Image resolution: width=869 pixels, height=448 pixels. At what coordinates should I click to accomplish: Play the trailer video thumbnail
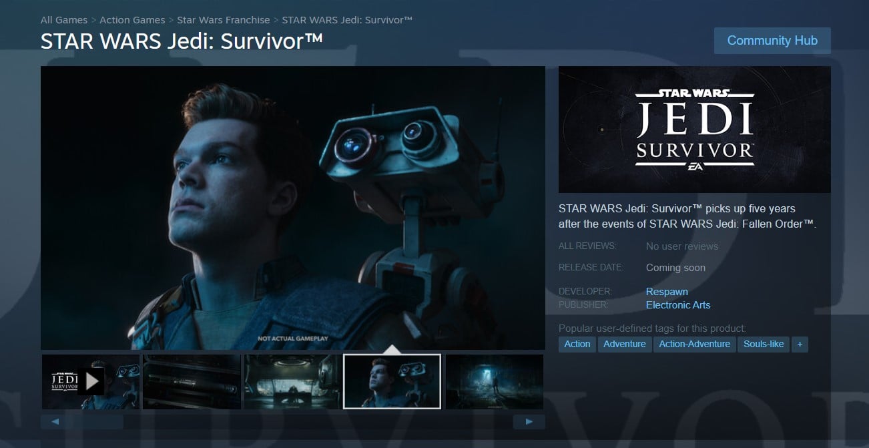[x=91, y=381]
